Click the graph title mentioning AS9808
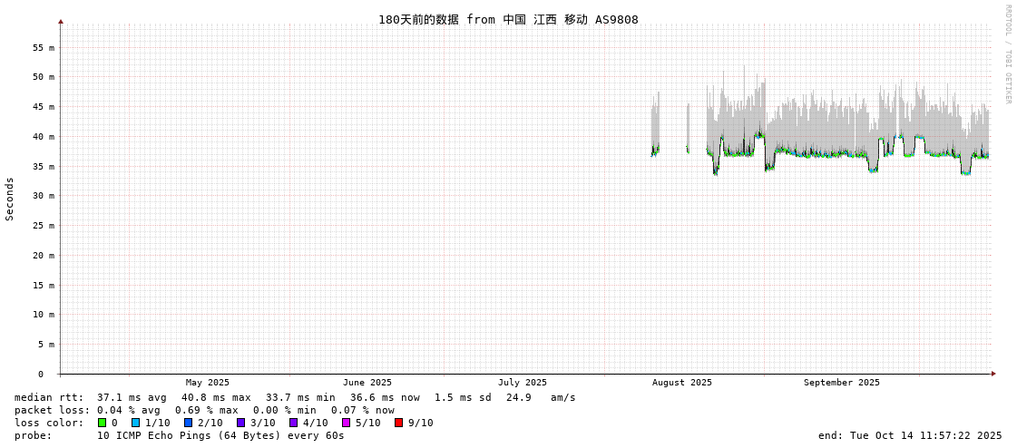 point(508,20)
